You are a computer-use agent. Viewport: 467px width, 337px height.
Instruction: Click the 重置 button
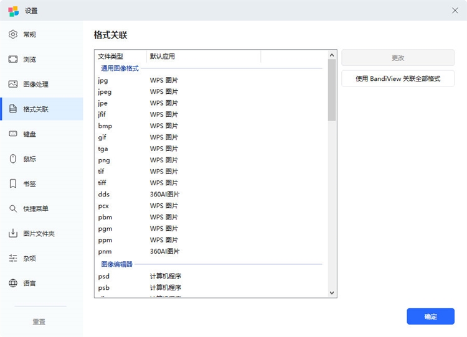pyautogui.click(x=39, y=321)
